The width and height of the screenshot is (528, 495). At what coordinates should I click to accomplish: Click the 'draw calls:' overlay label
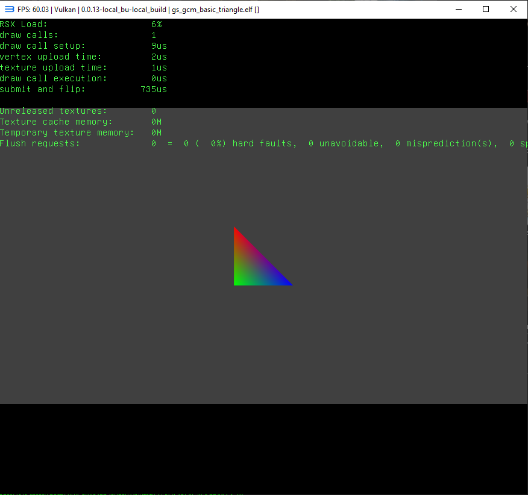[x=29, y=35]
